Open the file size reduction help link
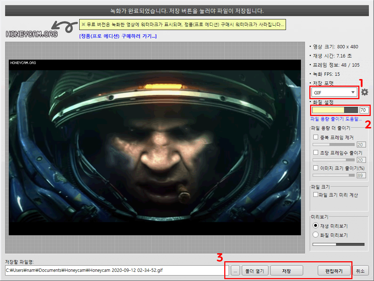The image size is (374, 281). (336, 119)
